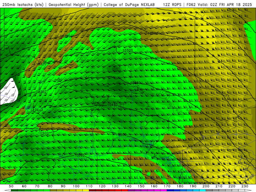Click the '250mb Isotachs (kts)' title text
Image resolution: width=256 pixels, height=192 pixels.
tap(23, 5)
